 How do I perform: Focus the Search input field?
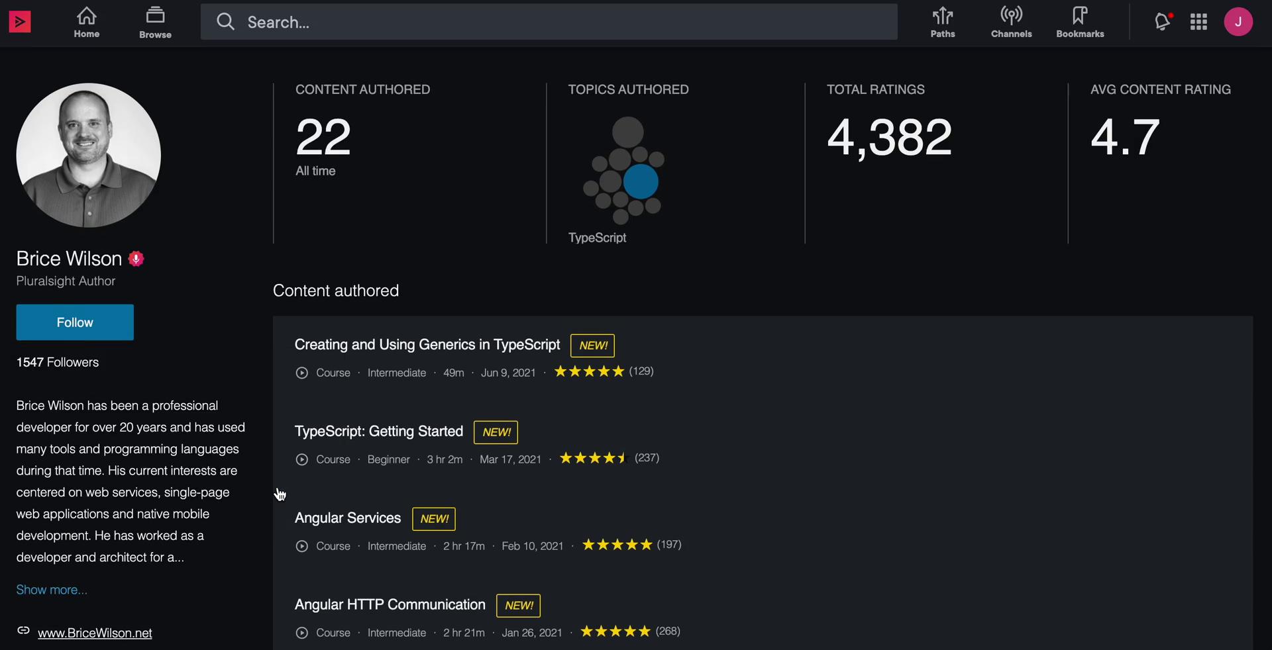click(x=549, y=22)
